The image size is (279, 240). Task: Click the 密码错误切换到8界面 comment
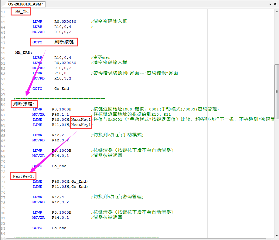(x=134, y=73)
